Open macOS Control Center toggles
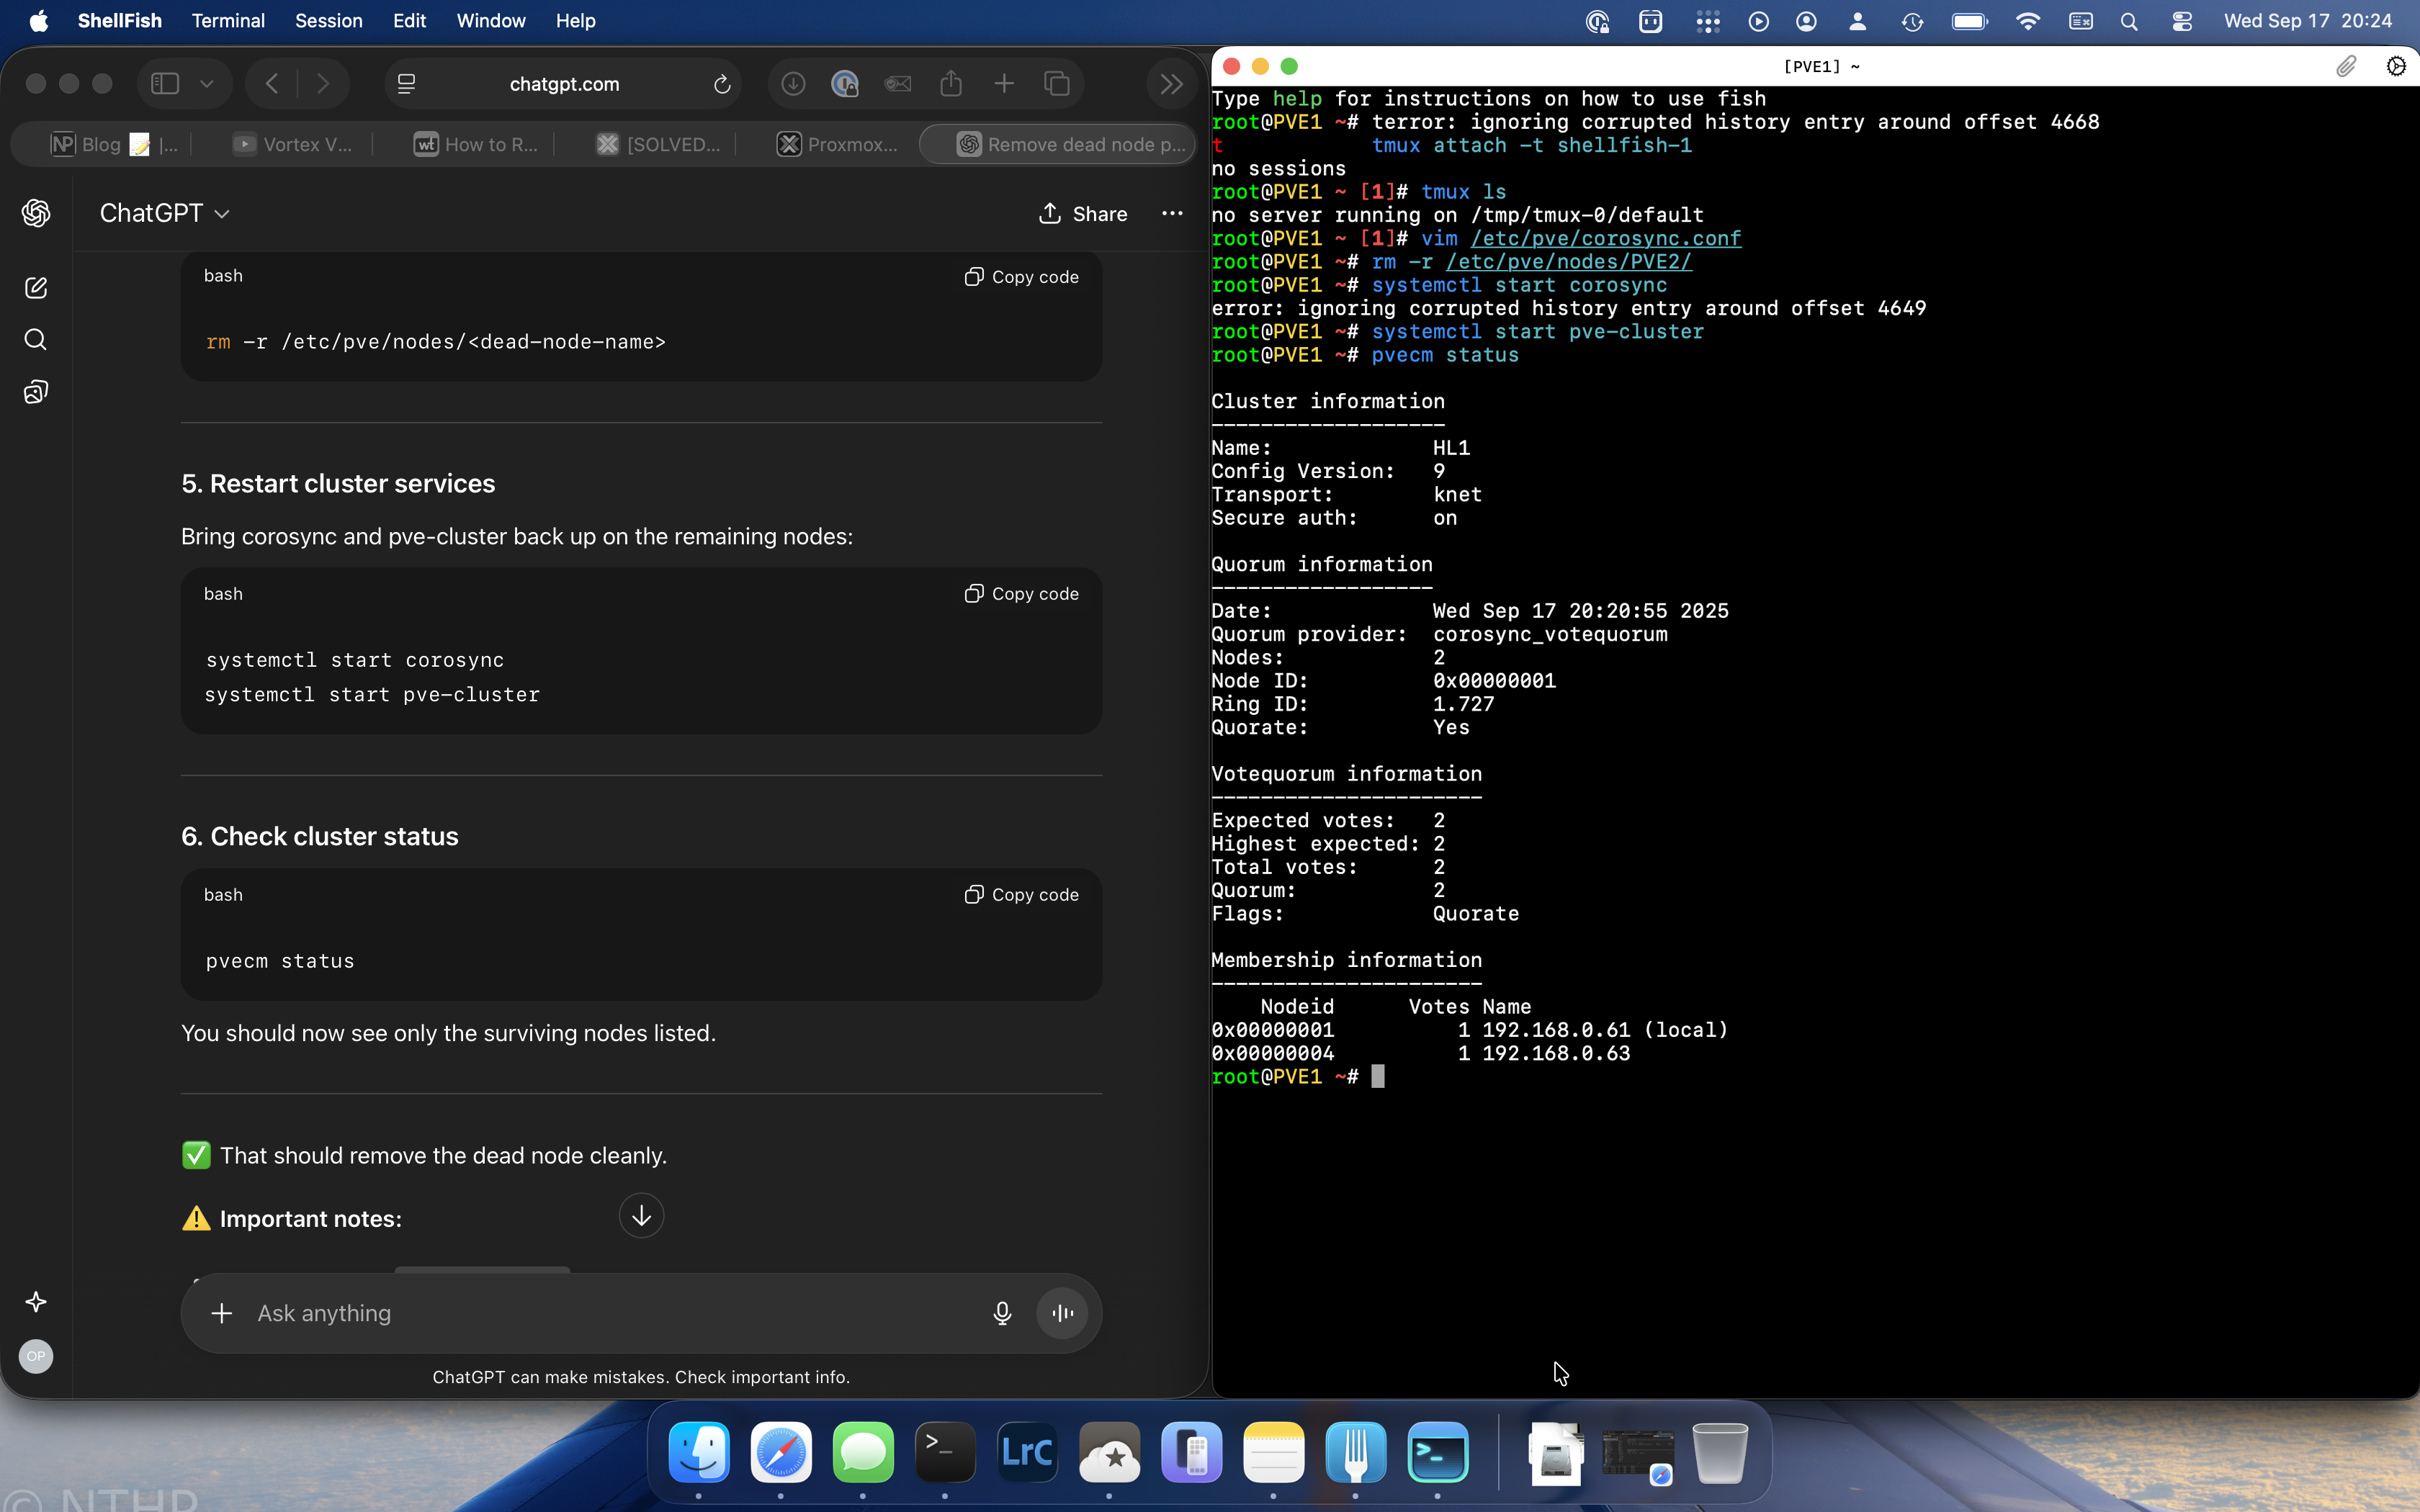The image size is (2420, 1512). tap(2182, 21)
